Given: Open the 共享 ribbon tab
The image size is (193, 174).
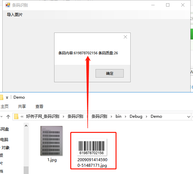Looking at the screenshot, I should 22,107.
